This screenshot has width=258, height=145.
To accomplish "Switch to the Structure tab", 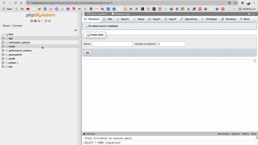I will [x=92, y=19].
